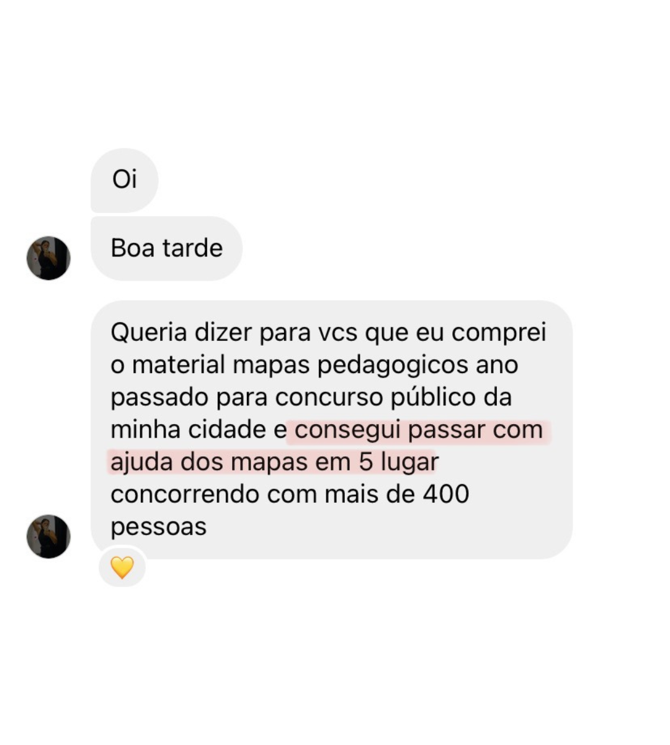670x745 pixels.
Task: Click the word "pessoas" on the last line
Action: (x=158, y=527)
